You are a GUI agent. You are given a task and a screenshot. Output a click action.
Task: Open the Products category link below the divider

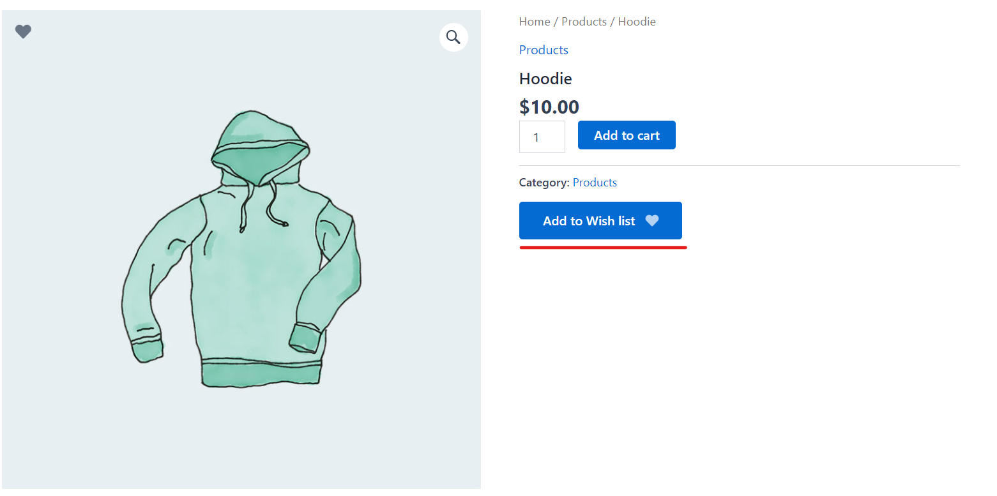point(594,182)
